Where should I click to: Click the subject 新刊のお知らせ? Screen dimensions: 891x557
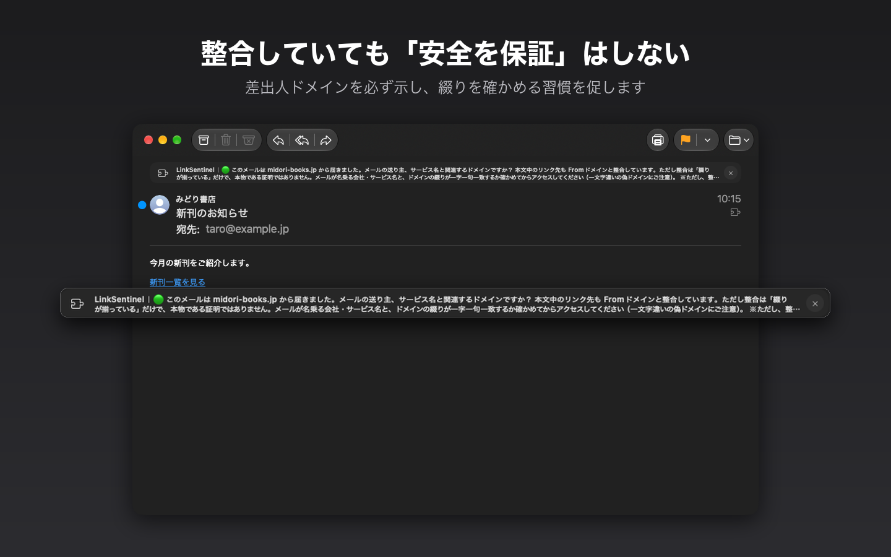(x=212, y=213)
